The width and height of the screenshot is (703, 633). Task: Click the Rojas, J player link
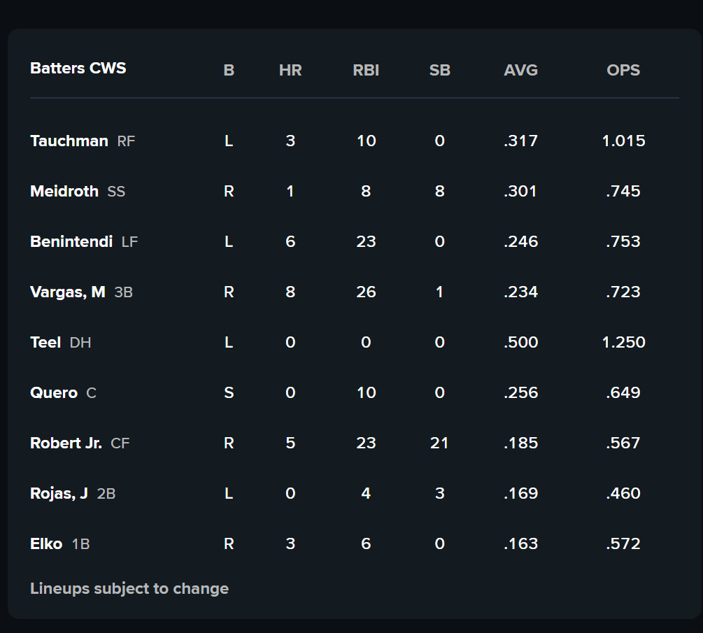[59, 493]
